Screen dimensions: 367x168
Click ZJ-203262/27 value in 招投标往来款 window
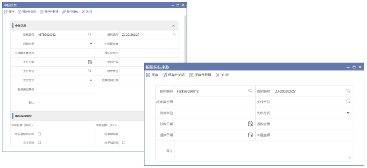pos(285,91)
